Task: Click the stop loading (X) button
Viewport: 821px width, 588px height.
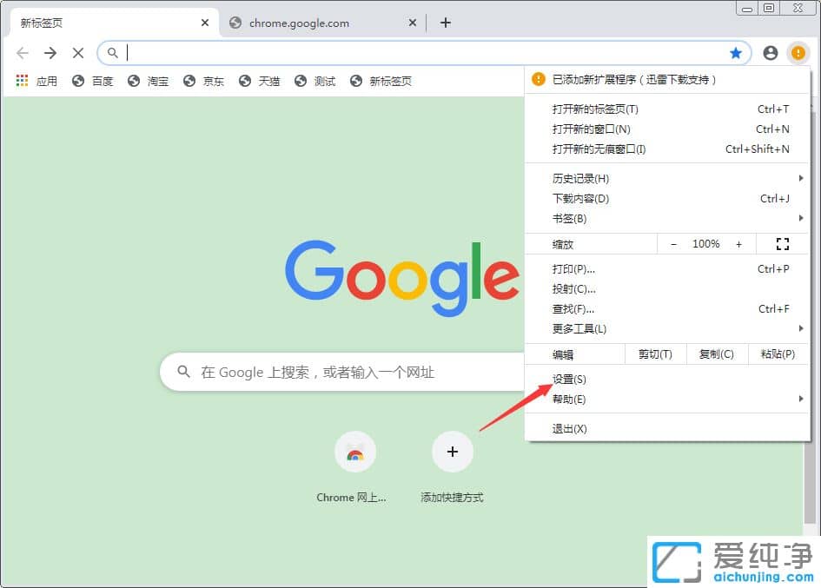Action: [x=77, y=52]
